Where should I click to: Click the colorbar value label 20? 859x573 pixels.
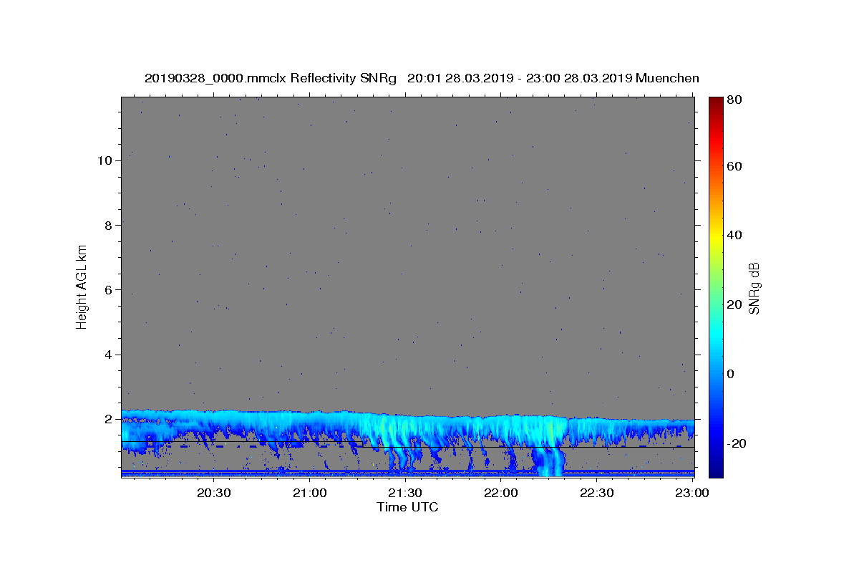click(x=735, y=304)
